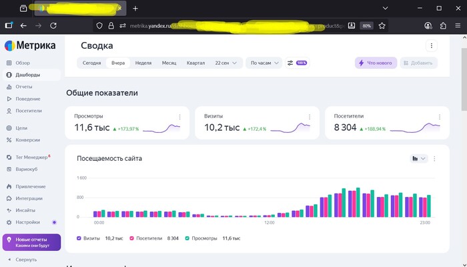The height and width of the screenshot is (267, 467).
Task: Select the Неделя period tab
Action: click(x=143, y=63)
